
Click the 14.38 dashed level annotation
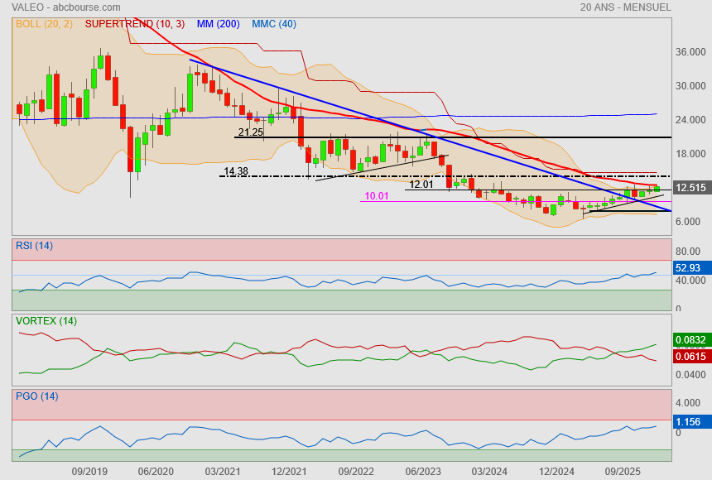tap(236, 171)
